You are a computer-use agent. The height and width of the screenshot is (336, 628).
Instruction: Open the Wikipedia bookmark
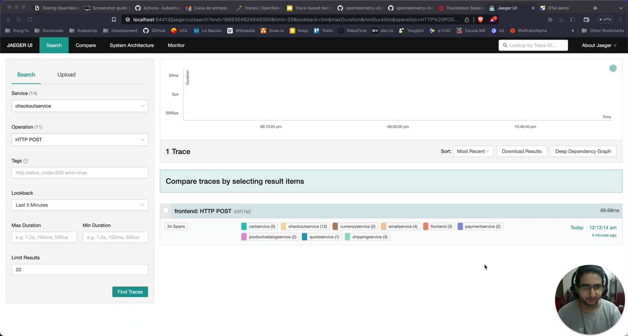(241, 30)
